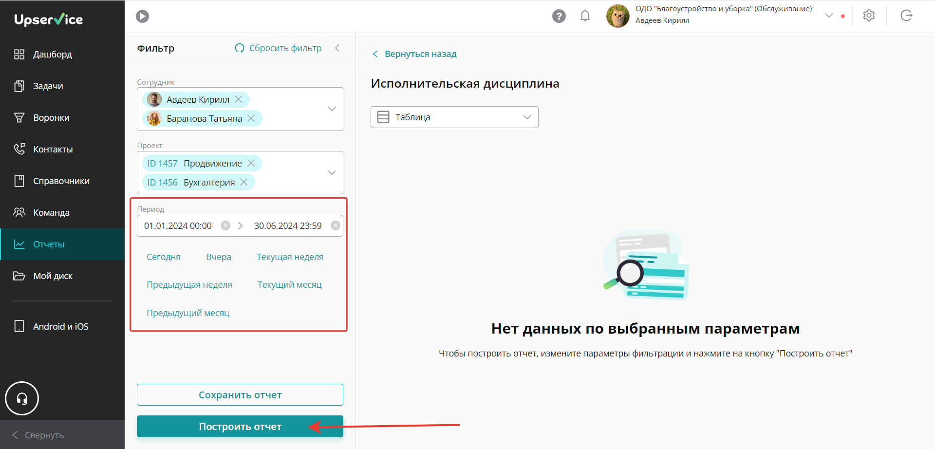Open Android и iOS phone icon
The image size is (935, 449).
(19, 326)
